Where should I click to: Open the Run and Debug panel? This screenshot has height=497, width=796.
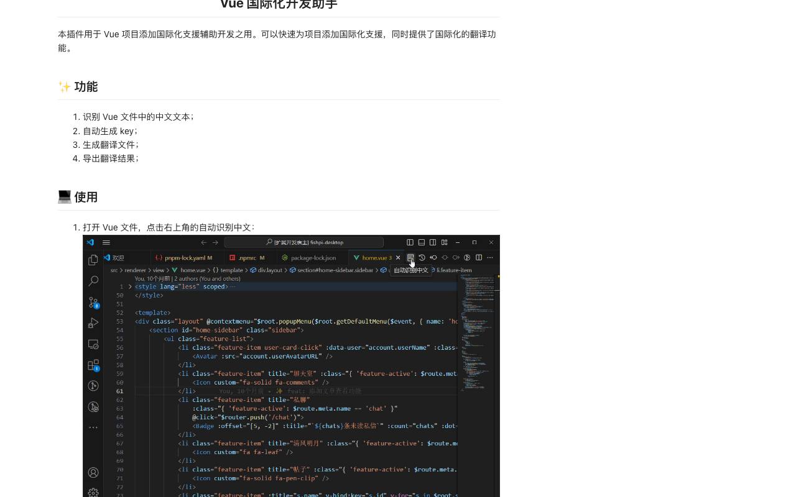(x=93, y=323)
